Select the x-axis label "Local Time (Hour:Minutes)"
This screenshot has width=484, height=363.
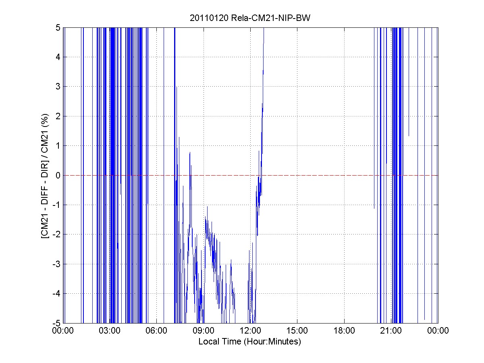(x=250, y=342)
